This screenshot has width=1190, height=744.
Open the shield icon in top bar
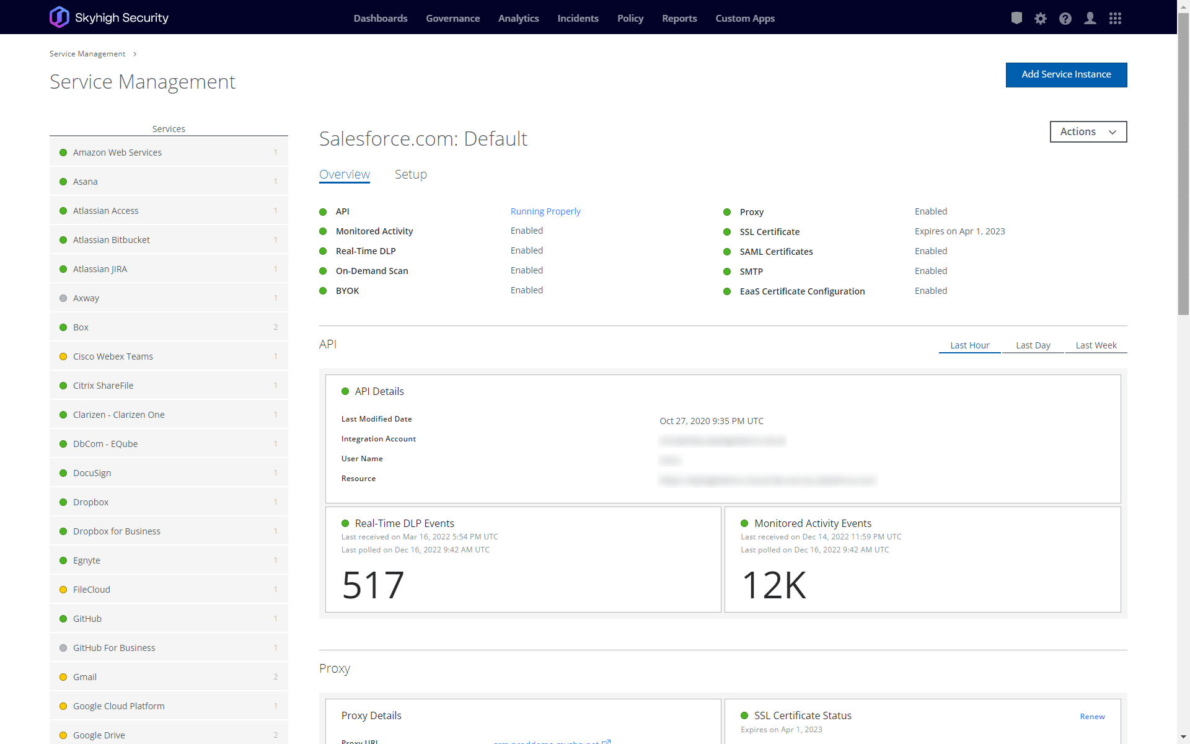coord(1016,18)
